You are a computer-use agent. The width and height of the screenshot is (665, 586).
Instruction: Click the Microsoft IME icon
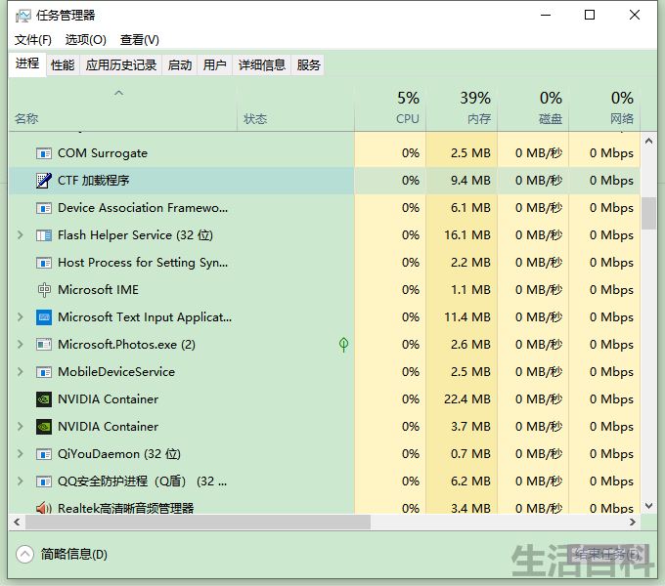[44, 290]
